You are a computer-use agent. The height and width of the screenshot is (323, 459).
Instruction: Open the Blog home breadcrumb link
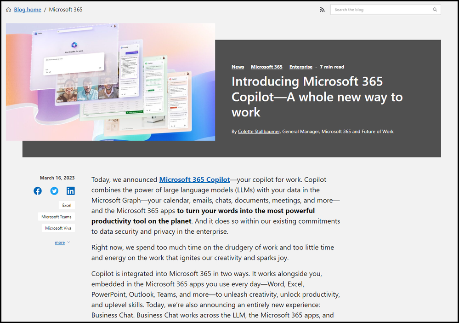(28, 9)
